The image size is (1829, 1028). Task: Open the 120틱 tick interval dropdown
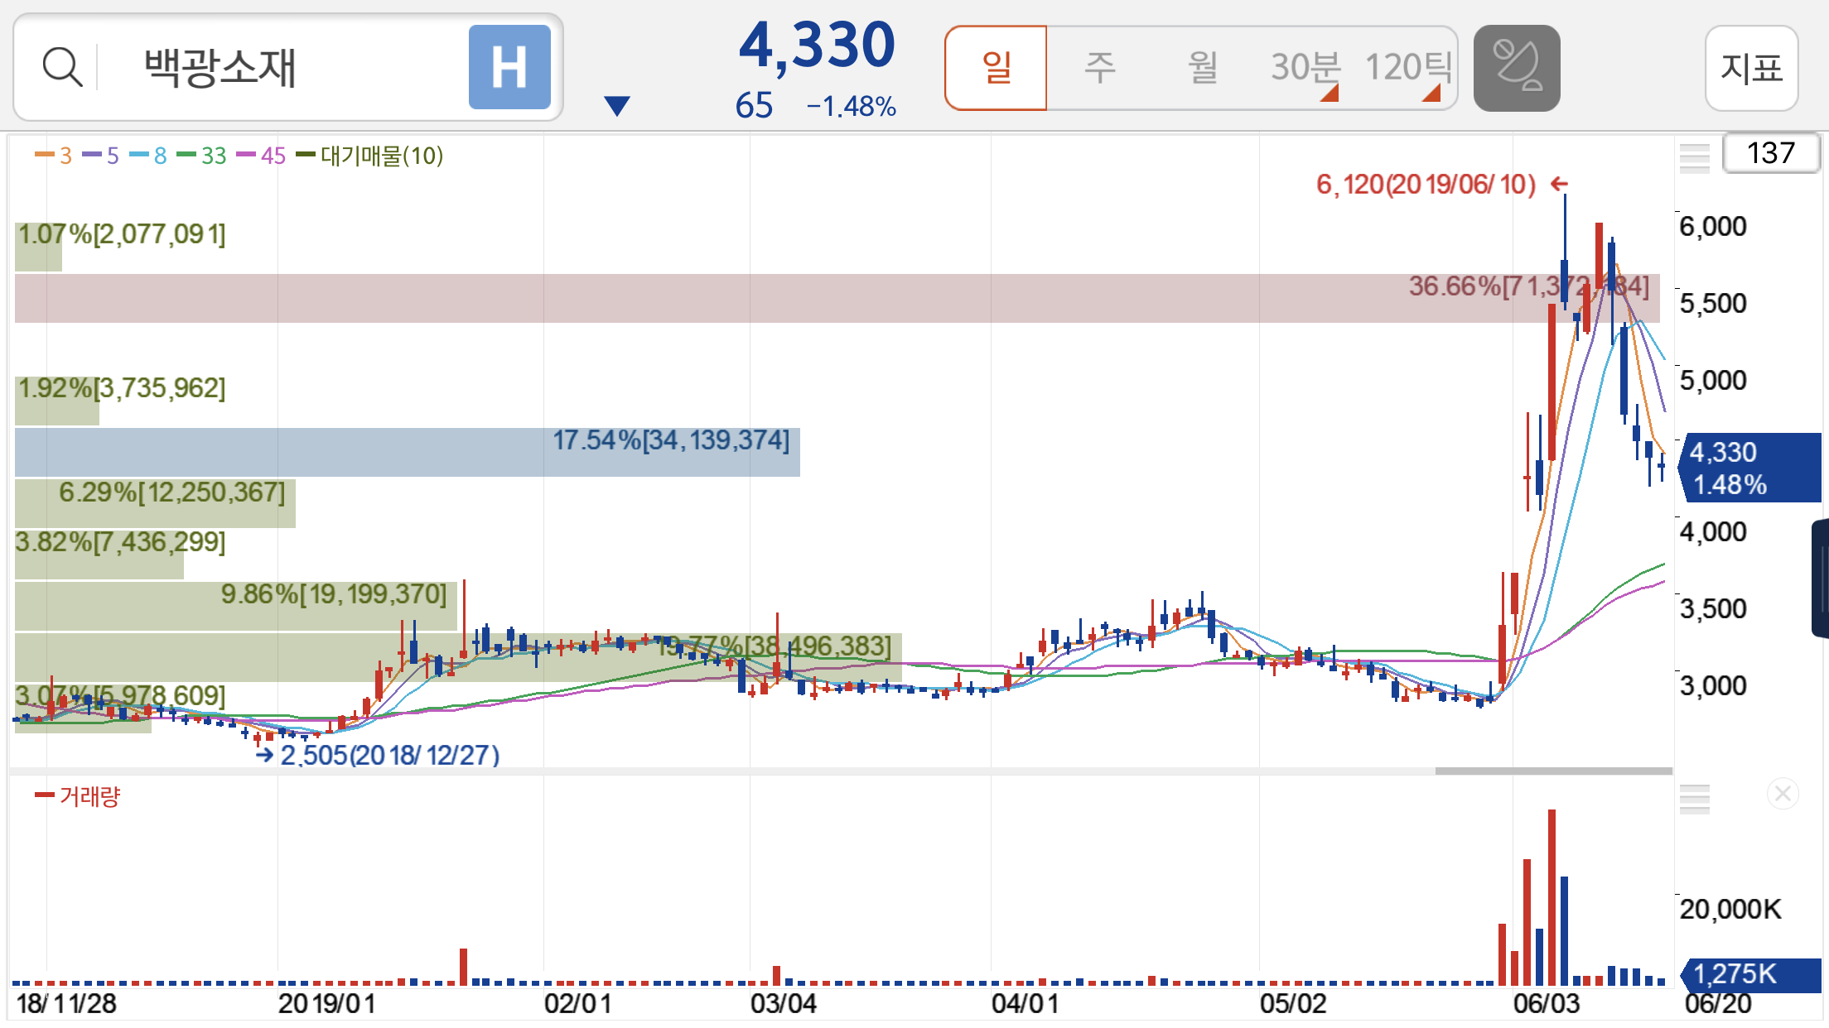click(x=1407, y=68)
